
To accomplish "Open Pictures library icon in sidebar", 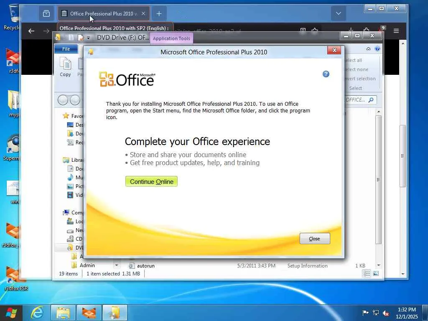I will click(x=70, y=186).
